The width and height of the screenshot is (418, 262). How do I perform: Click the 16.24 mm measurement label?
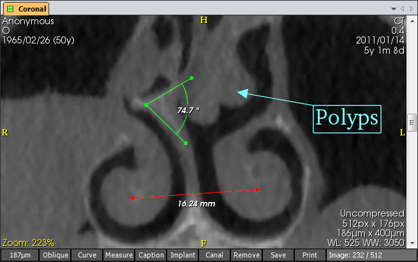pyautogui.click(x=196, y=204)
